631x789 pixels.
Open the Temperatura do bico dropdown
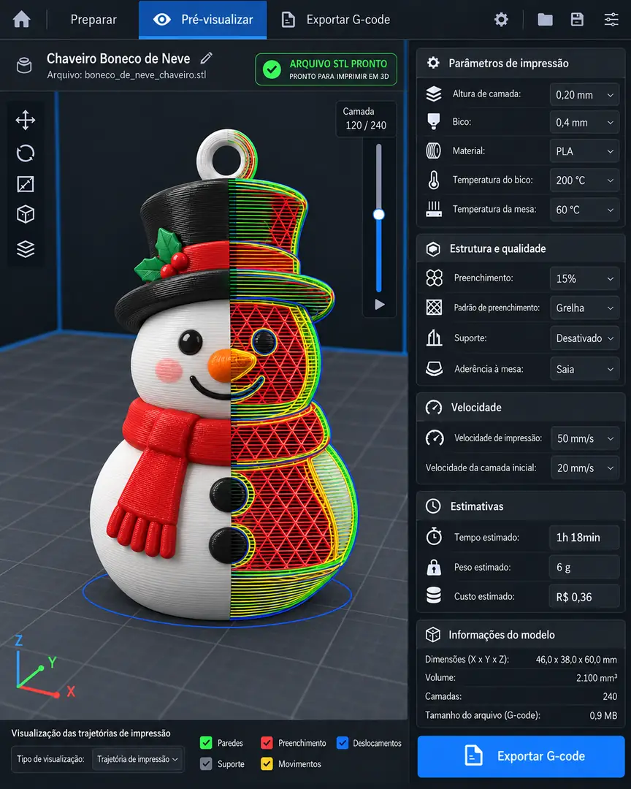click(x=584, y=180)
